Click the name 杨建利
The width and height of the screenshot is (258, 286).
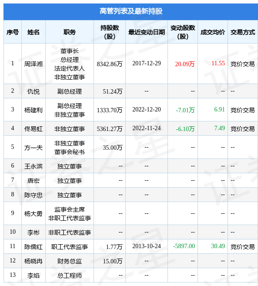pyautogui.click(x=34, y=110)
